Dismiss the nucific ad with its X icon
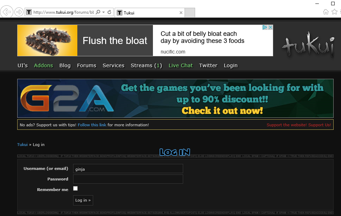The height and width of the screenshot is (216, 341). (270, 27)
